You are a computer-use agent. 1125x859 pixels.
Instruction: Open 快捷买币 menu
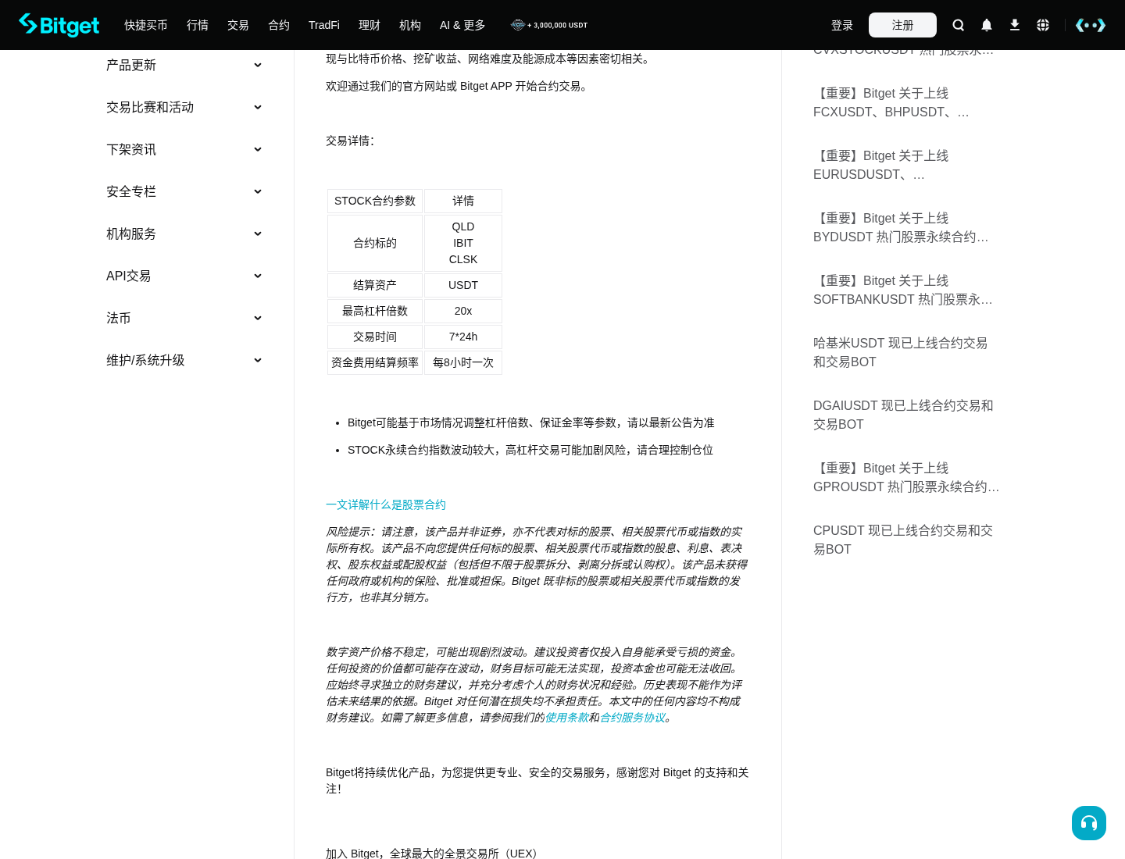pyautogui.click(x=146, y=25)
